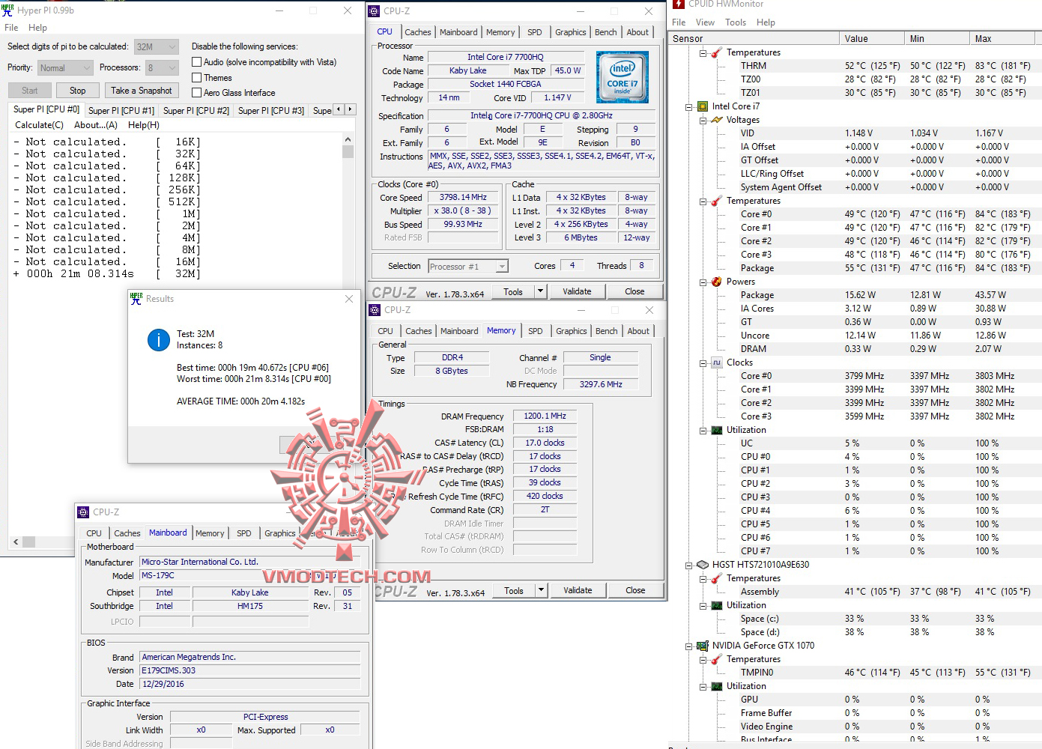The height and width of the screenshot is (749, 1042).
Task: Click the Stop button in Hyper PI
Action: point(78,91)
